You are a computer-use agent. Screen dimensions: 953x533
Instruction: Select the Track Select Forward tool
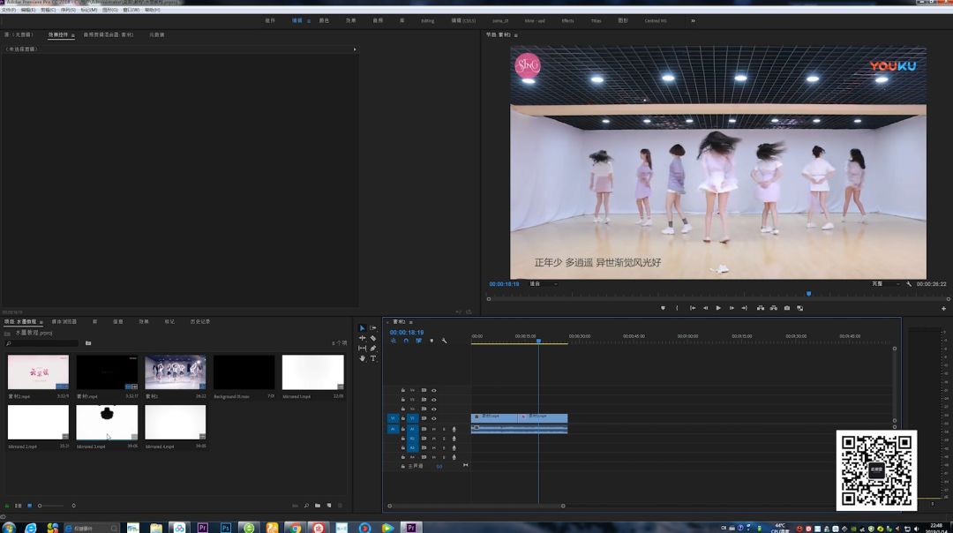click(373, 328)
